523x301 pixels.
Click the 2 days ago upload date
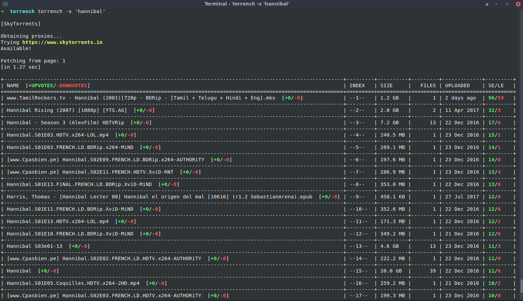(x=461, y=98)
